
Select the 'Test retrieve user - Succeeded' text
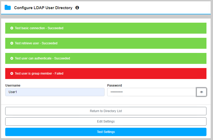click(x=36, y=43)
